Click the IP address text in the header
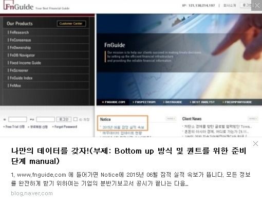The image size is (262, 205). (x=198, y=6)
